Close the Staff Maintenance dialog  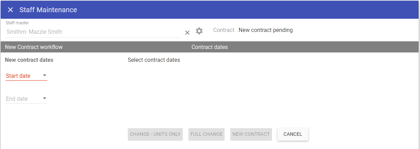pyautogui.click(x=10, y=10)
